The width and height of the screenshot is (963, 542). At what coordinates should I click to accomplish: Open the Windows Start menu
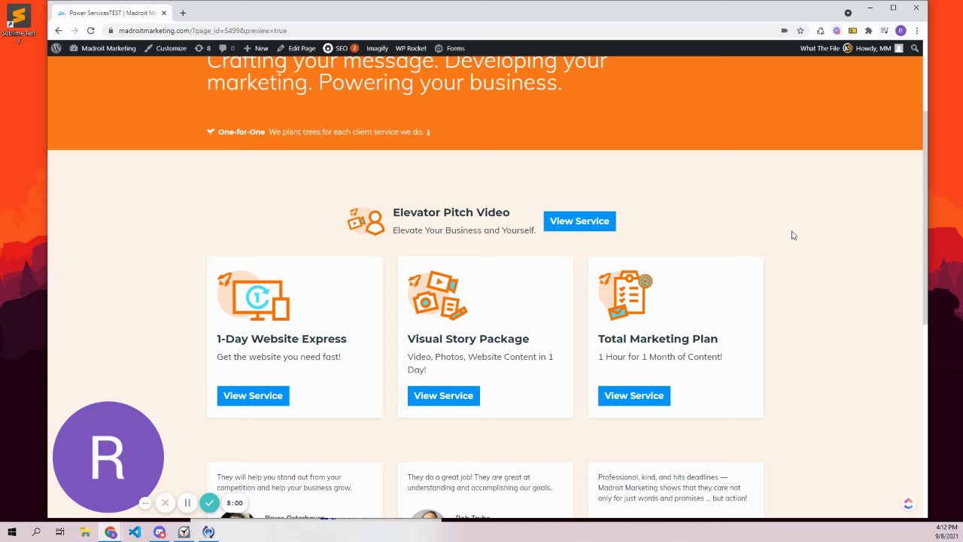point(12,532)
